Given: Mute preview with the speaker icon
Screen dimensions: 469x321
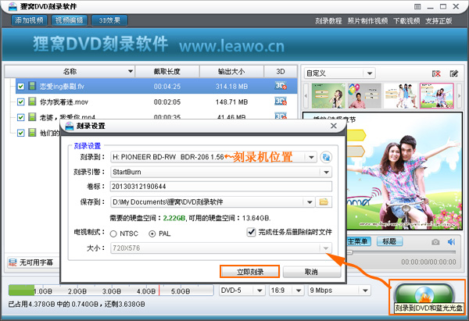Looking at the screenshot, I should coord(451,242).
